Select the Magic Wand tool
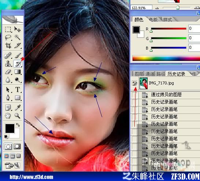The height and width of the screenshot is (181, 200). point(17,37)
